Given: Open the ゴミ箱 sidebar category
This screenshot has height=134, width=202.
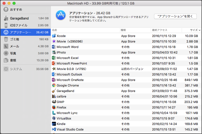Looking at the screenshot, I should tap(15, 39).
